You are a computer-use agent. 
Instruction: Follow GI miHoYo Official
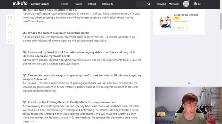(x=180, y=28)
